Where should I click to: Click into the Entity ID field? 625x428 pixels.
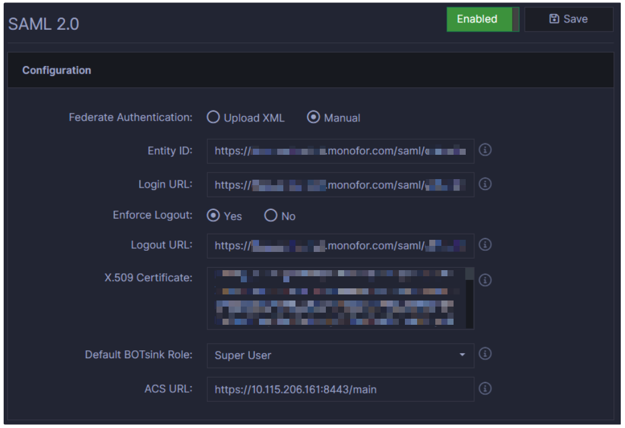[340, 151]
